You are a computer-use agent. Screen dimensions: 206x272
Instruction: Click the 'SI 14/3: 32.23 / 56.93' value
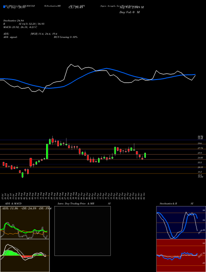click(x=32, y=24)
